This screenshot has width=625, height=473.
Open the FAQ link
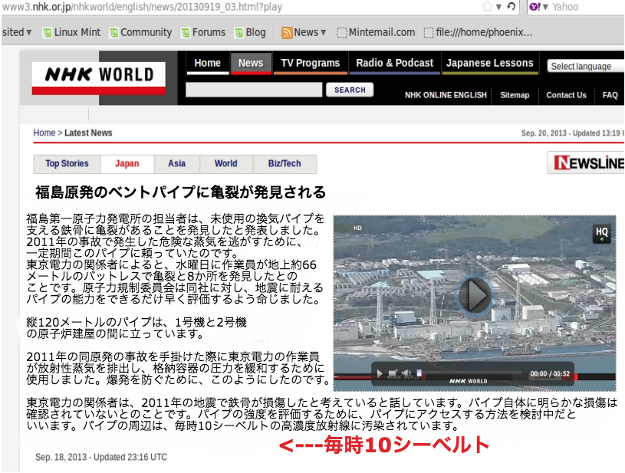[x=610, y=95]
